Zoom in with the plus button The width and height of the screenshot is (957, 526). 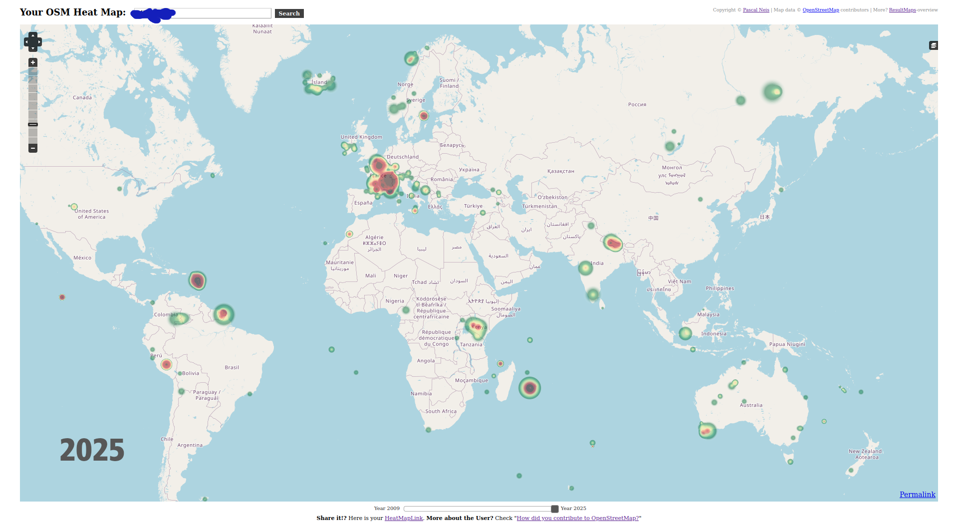(x=33, y=62)
